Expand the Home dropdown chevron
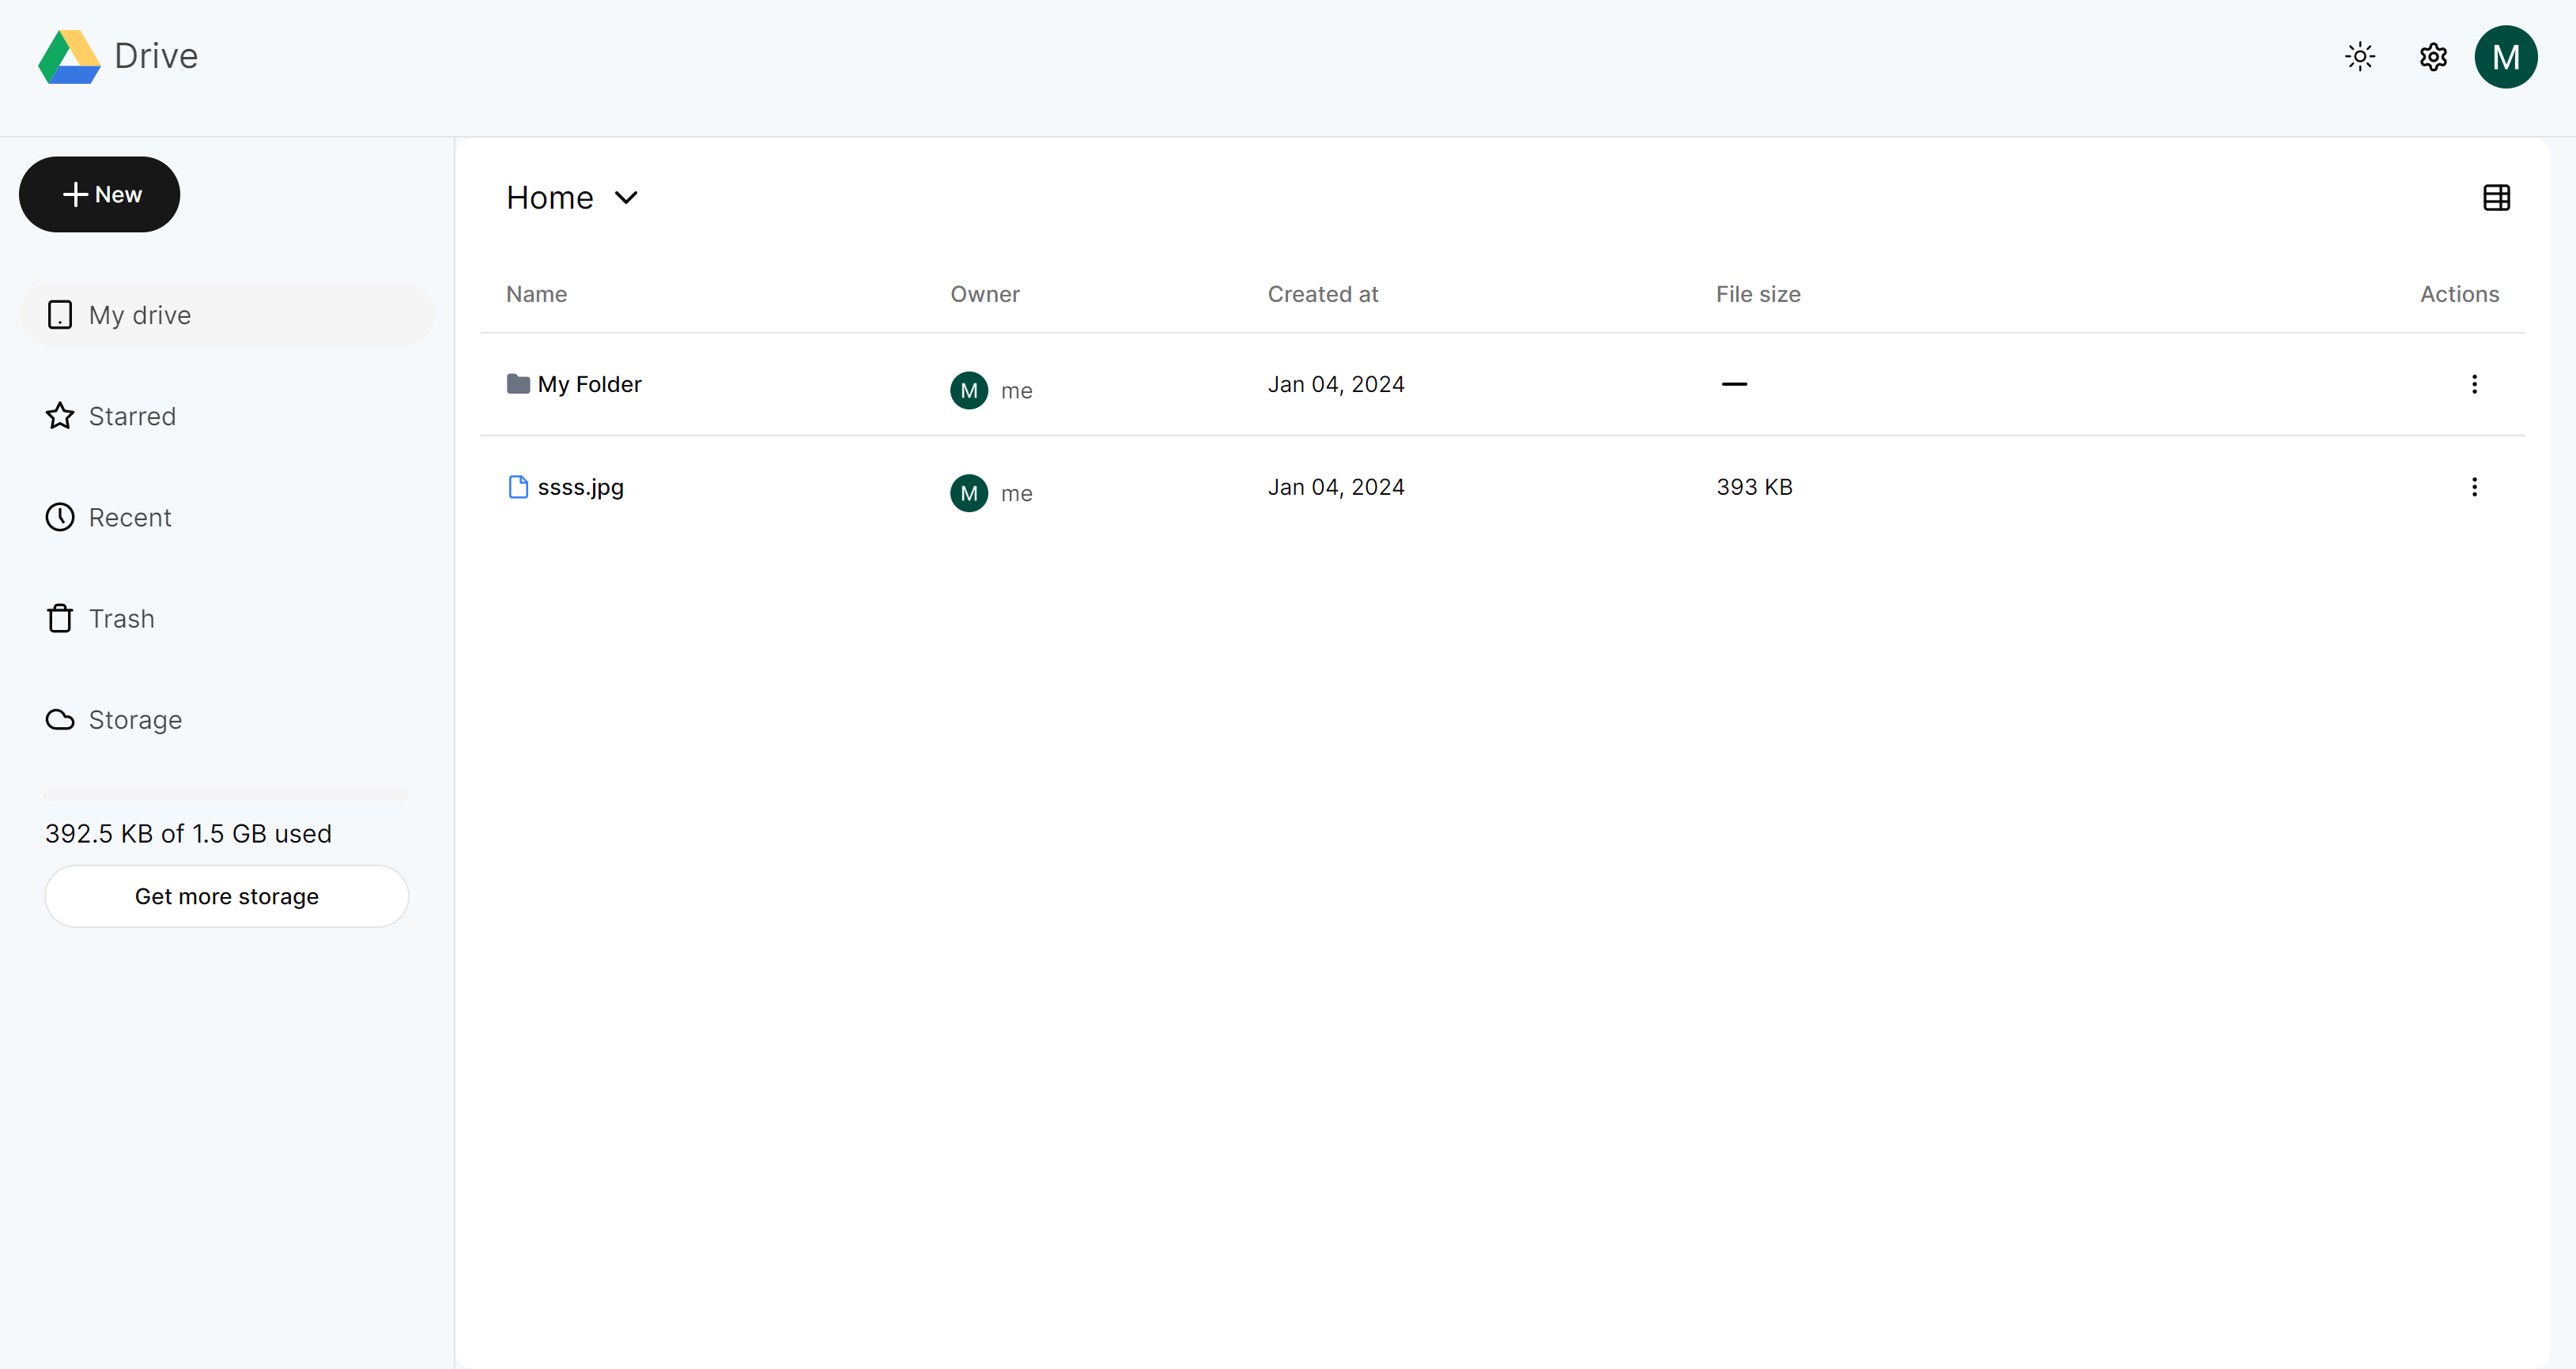Viewport: 2576px width, 1369px height. pos(626,198)
